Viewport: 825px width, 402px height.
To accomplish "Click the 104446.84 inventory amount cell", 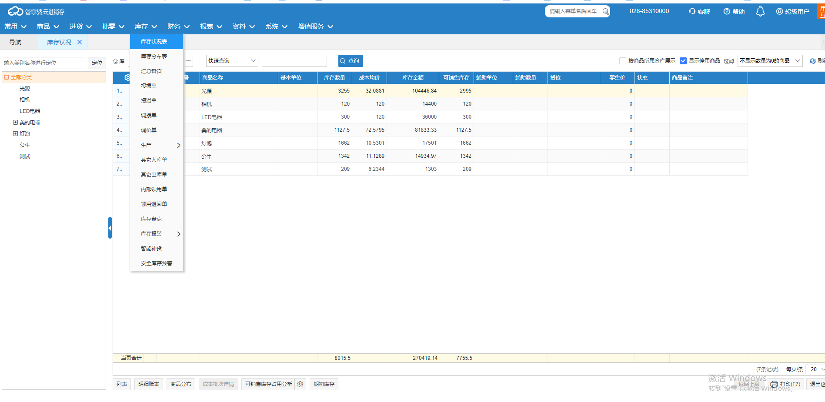I will [x=413, y=91].
